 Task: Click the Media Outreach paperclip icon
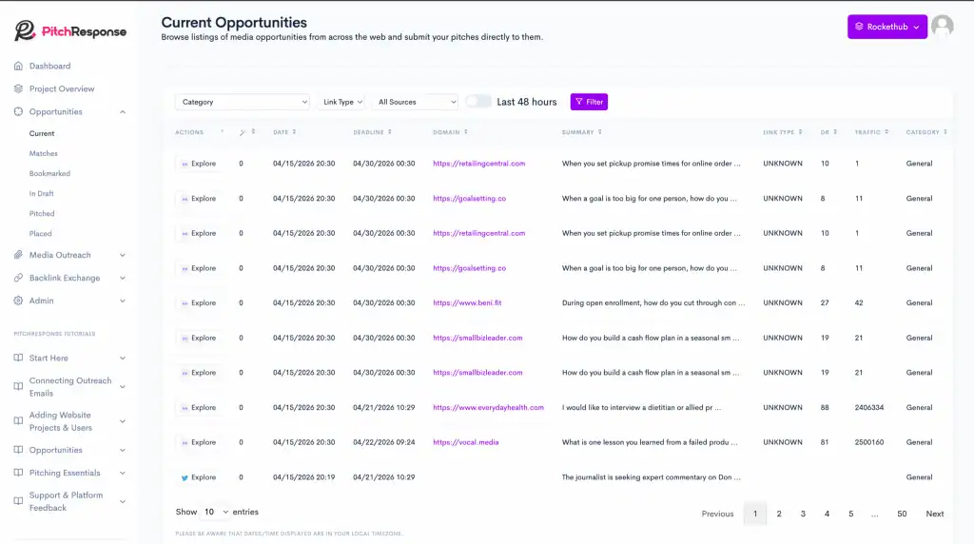[x=18, y=255]
